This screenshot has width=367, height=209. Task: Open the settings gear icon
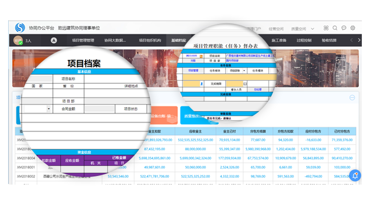coord(353,28)
